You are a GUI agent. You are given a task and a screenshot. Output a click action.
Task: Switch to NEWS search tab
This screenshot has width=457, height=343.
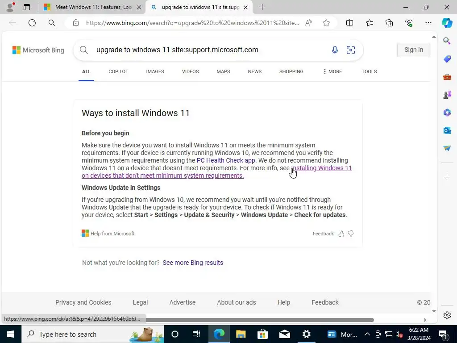point(255,71)
